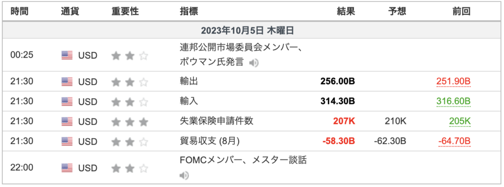Click the importance stars in the 貿易収支 row
The width and height of the screenshot is (504, 187).
tap(130, 141)
